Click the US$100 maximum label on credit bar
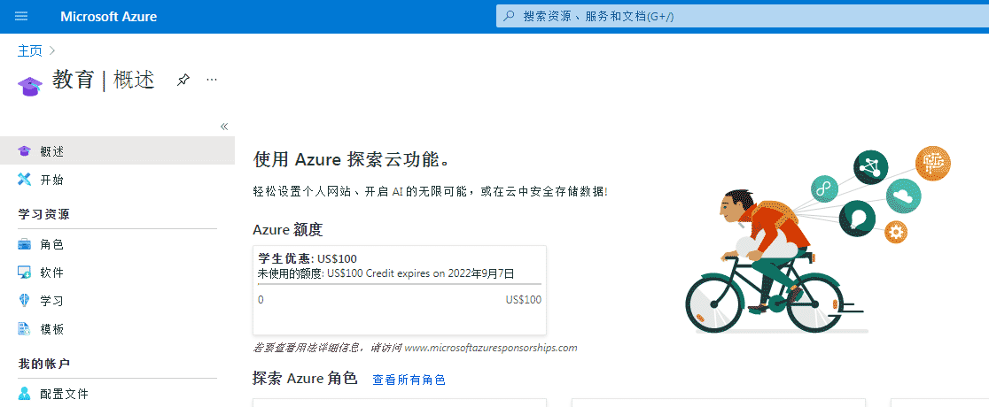The width and height of the screenshot is (989, 407). point(524,300)
